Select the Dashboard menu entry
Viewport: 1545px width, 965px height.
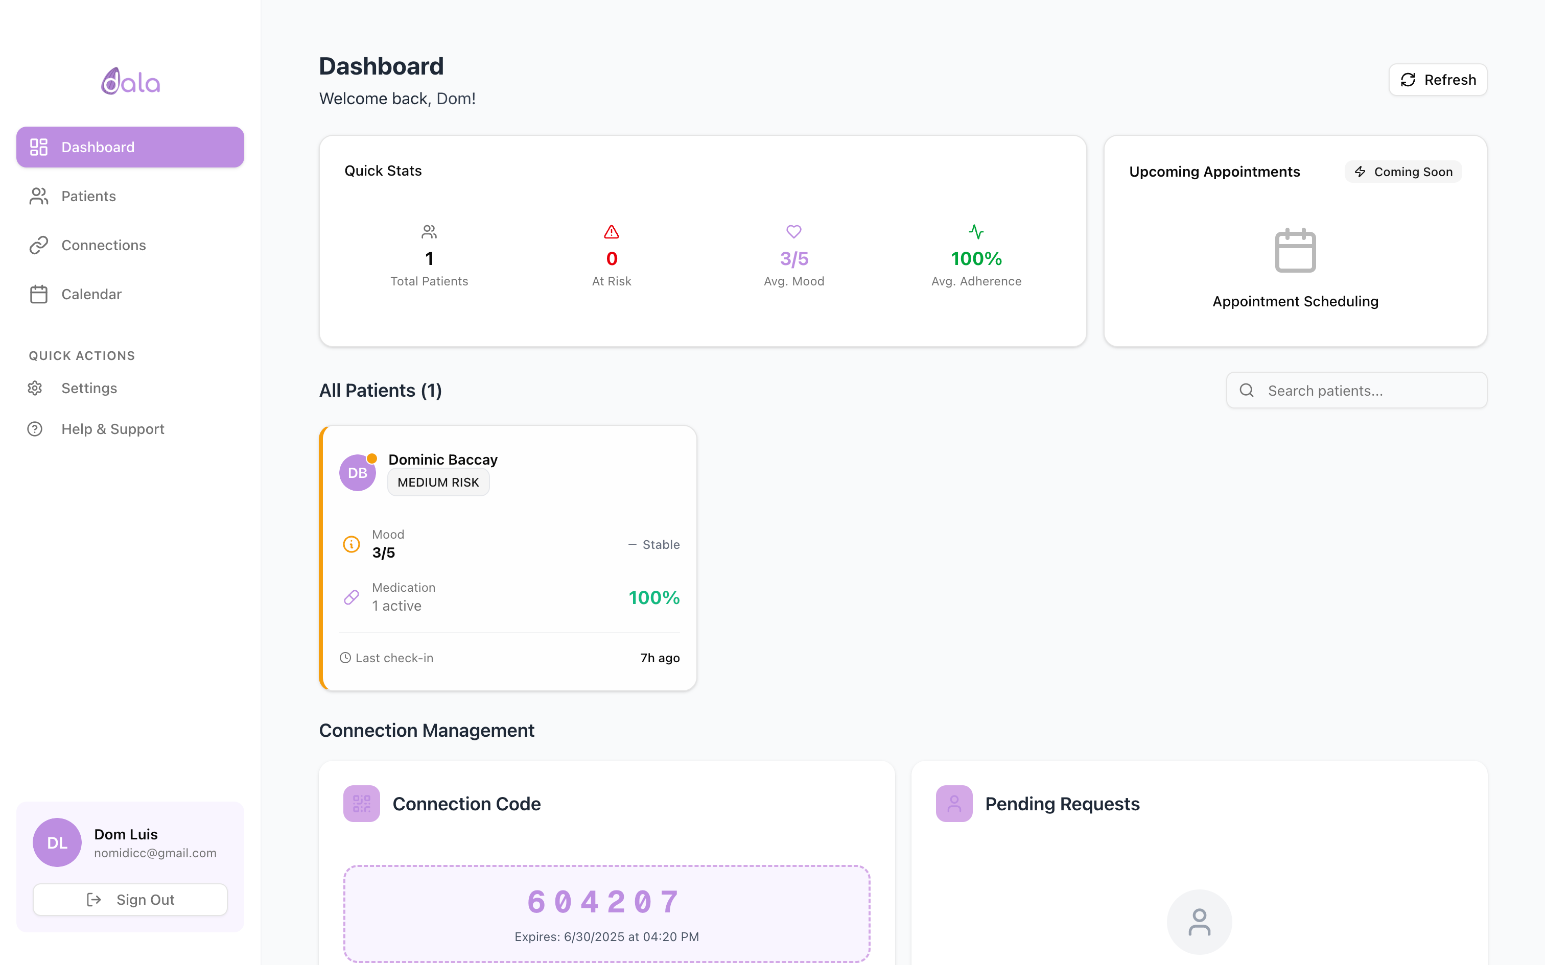click(x=98, y=147)
